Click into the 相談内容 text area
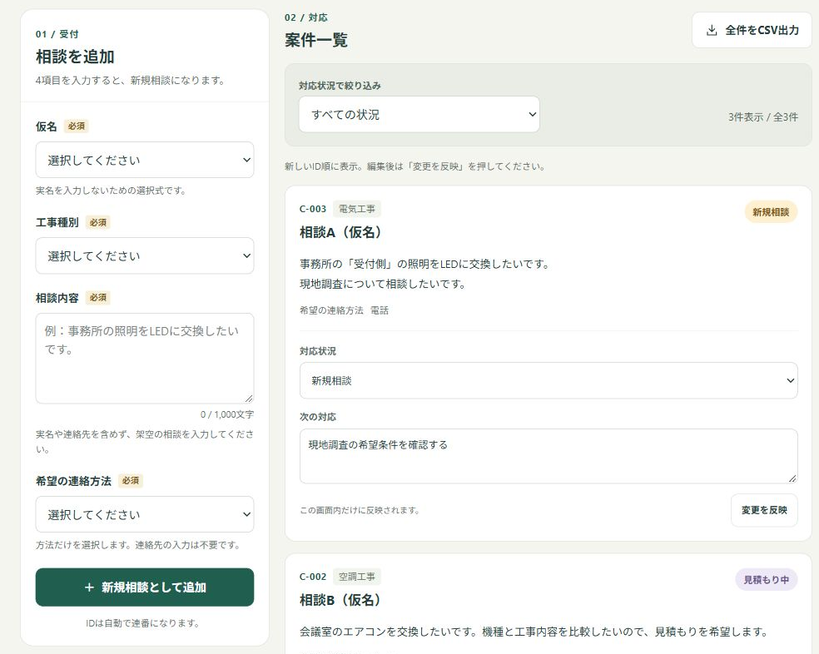This screenshot has width=819, height=654. pyautogui.click(x=145, y=359)
